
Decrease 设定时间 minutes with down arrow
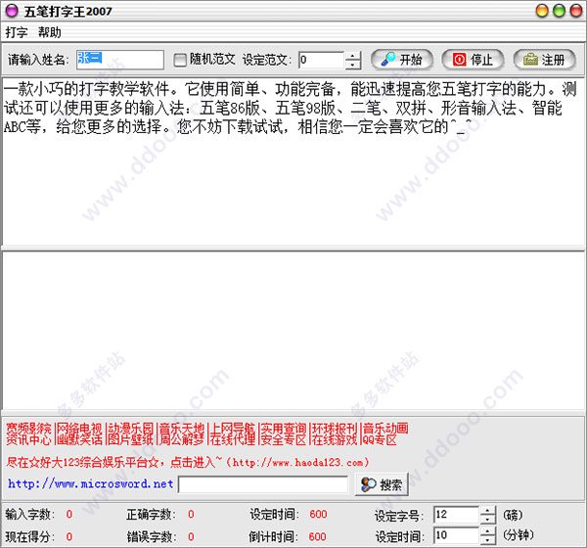487,540
